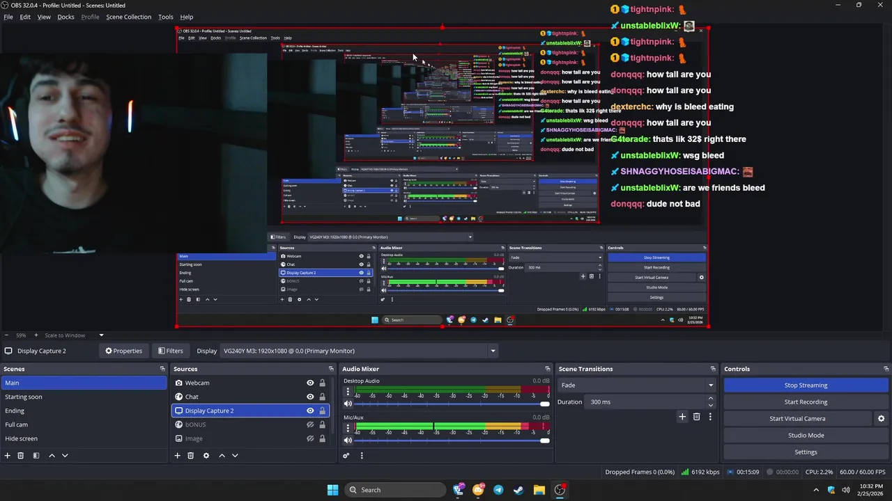Move the selected scene down
Screen dimensions: 892x501
65,455
